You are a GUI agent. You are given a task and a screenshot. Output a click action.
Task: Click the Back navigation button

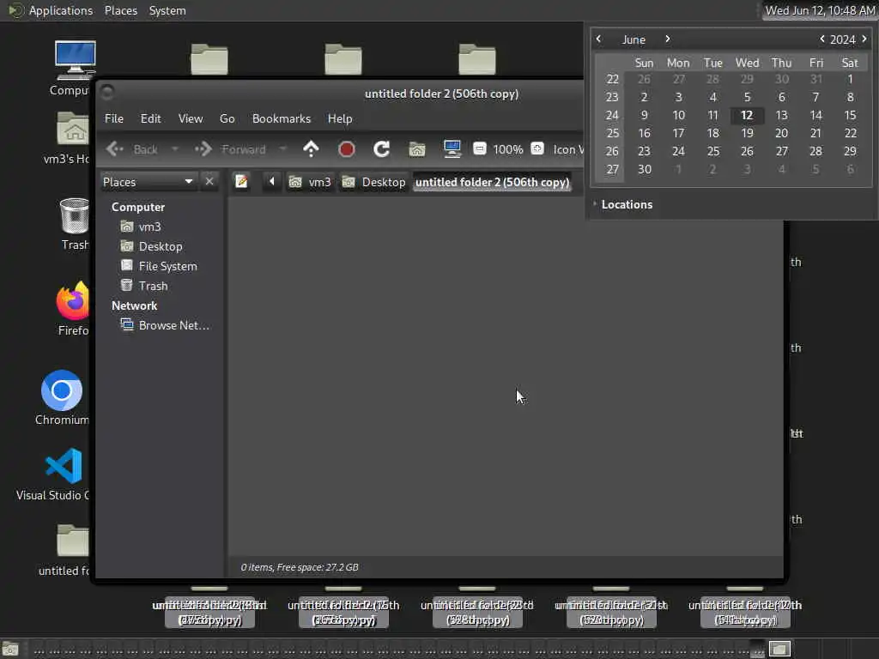click(132, 149)
